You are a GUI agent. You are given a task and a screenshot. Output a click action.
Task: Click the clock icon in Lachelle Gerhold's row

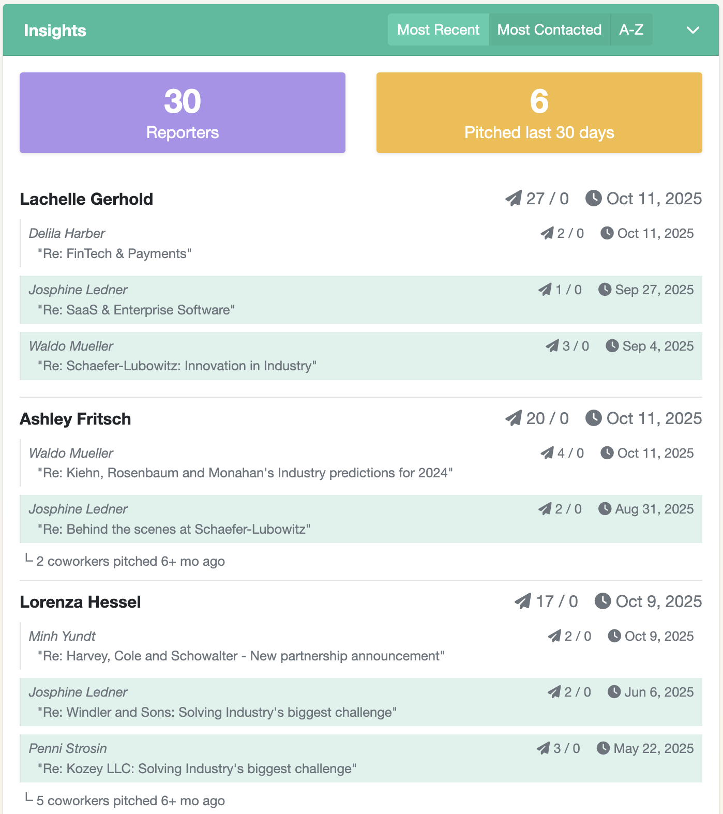click(x=593, y=199)
